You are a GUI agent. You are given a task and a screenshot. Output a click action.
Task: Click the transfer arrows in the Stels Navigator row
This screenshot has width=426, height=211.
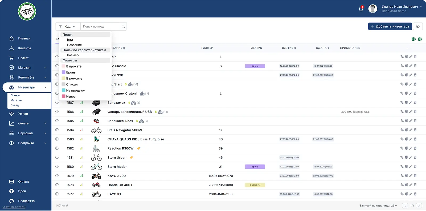[402, 130]
